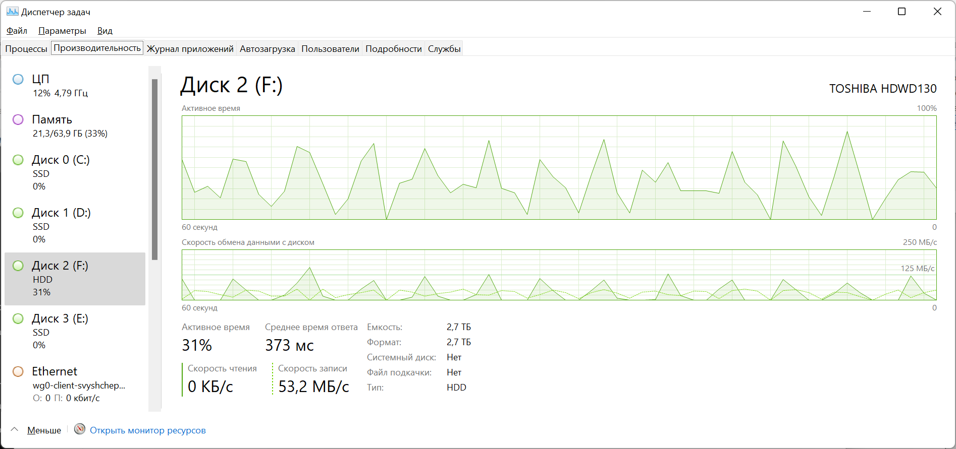Click the Диск 0 (C:) circle icon
The image size is (956, 449).
click(18, 160)
